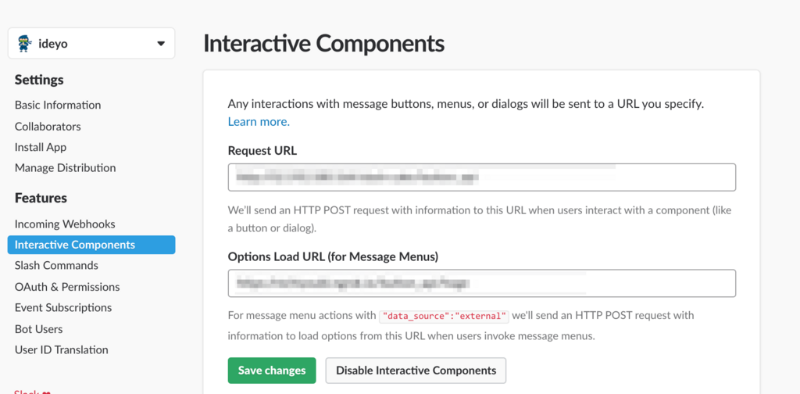The image size is (800, 394).
Task: Click the Features section heading
Action: 41,198
